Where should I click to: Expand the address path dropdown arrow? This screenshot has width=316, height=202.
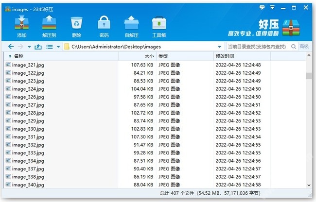pyautogui.click(x=219, y=47)
